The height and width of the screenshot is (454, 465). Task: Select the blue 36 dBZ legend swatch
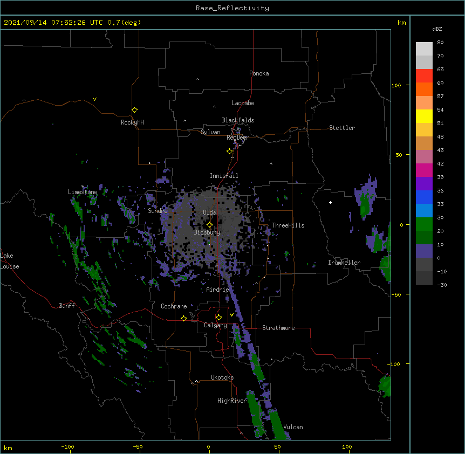pos(424,197)
